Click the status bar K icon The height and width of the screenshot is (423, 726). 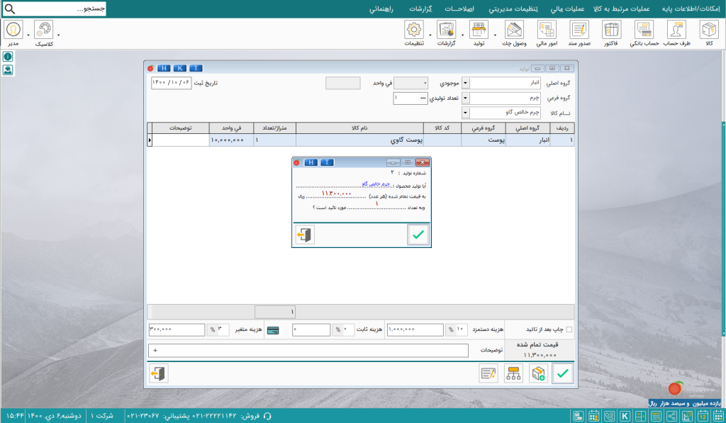point(625,416)
